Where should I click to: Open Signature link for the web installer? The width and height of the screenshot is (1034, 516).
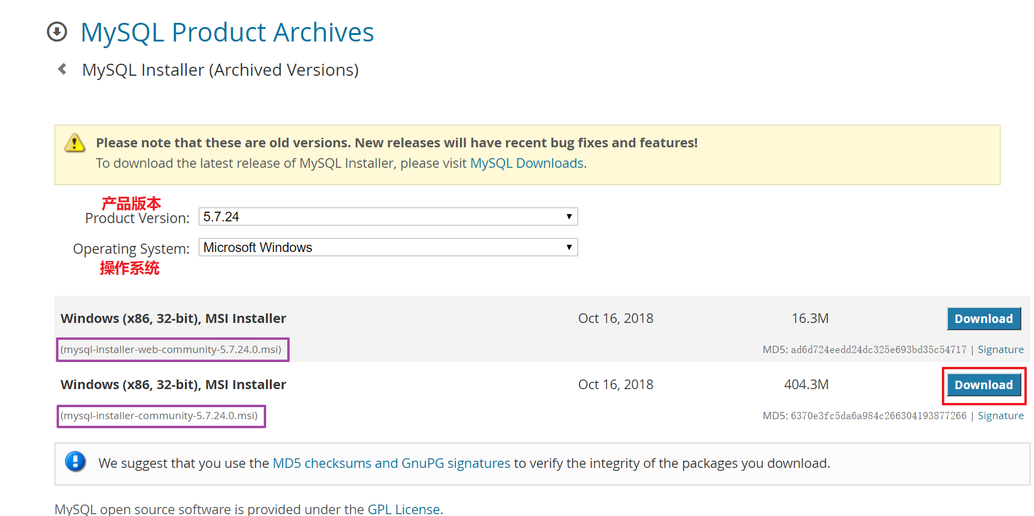[1000, 349]
